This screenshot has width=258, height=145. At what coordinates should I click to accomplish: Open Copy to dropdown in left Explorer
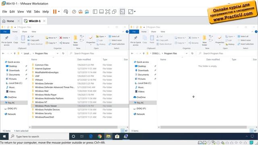click(x=51, y=43)
